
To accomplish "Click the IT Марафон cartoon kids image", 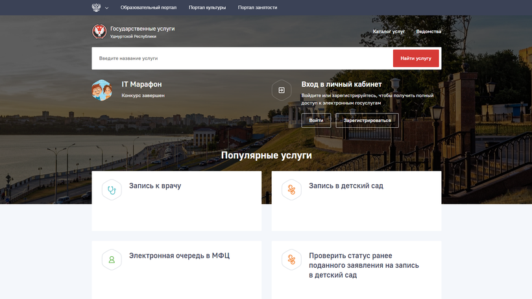I will [x=102, y=90].
